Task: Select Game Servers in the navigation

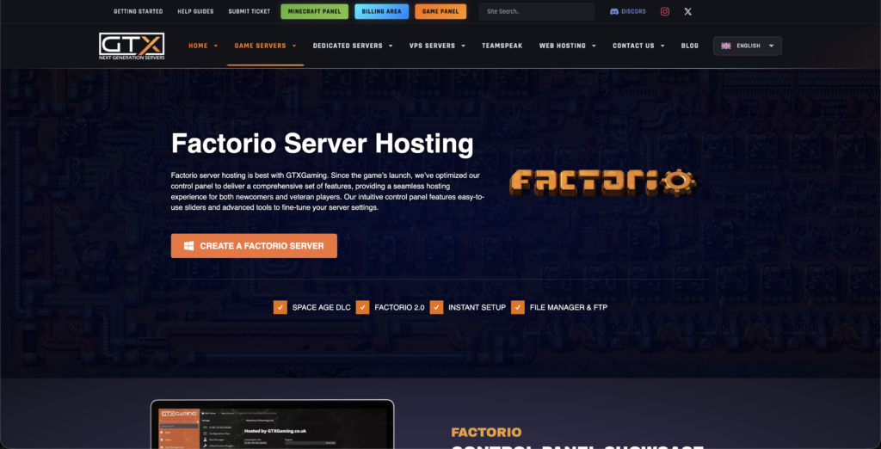Action: point(260,46)
